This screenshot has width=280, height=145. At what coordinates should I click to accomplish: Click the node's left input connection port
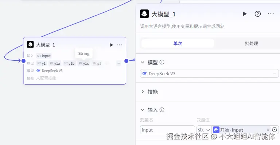(x=23, y=61)
